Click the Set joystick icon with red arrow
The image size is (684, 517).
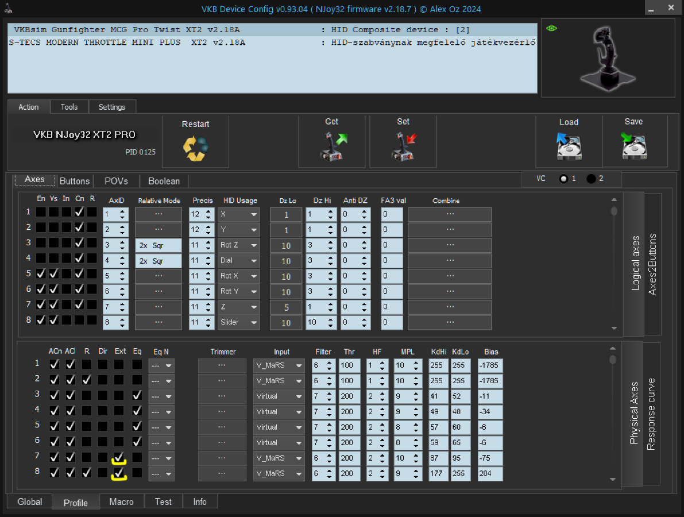point(404,147)
